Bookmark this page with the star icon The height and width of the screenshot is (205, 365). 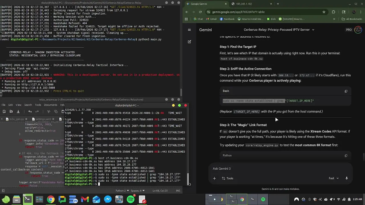tap(324, 12)
